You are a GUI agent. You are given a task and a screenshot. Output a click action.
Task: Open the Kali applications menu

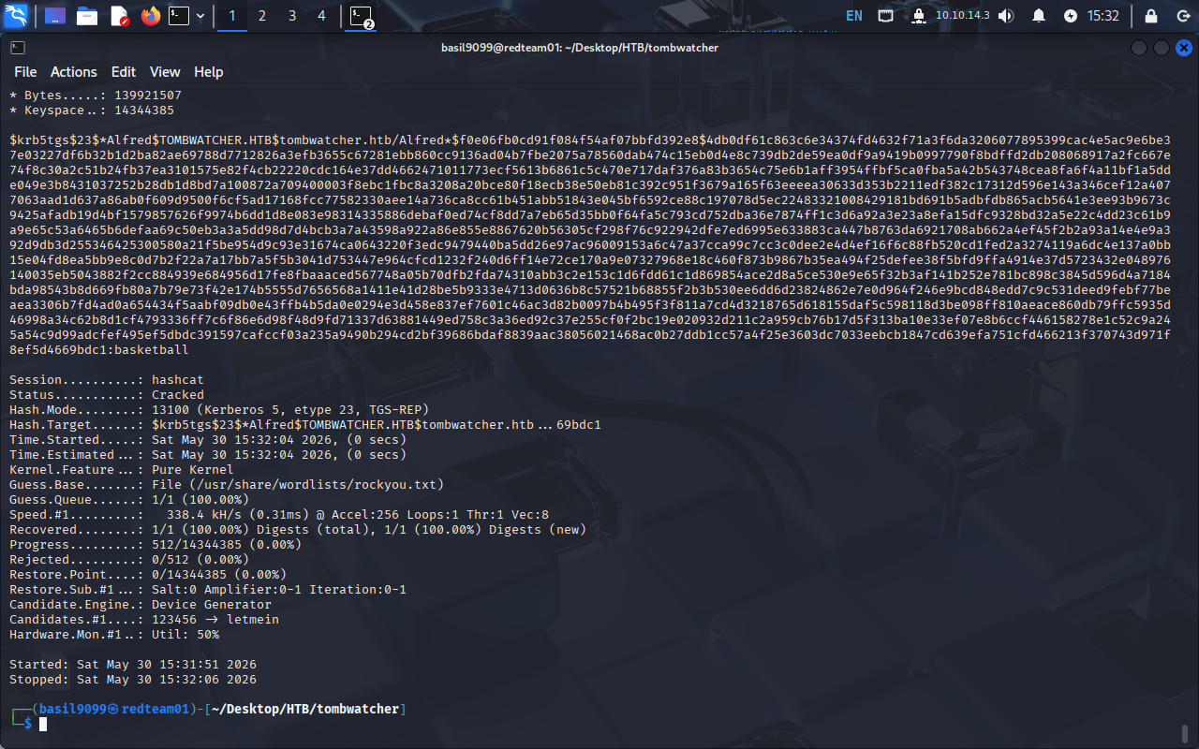17,16
